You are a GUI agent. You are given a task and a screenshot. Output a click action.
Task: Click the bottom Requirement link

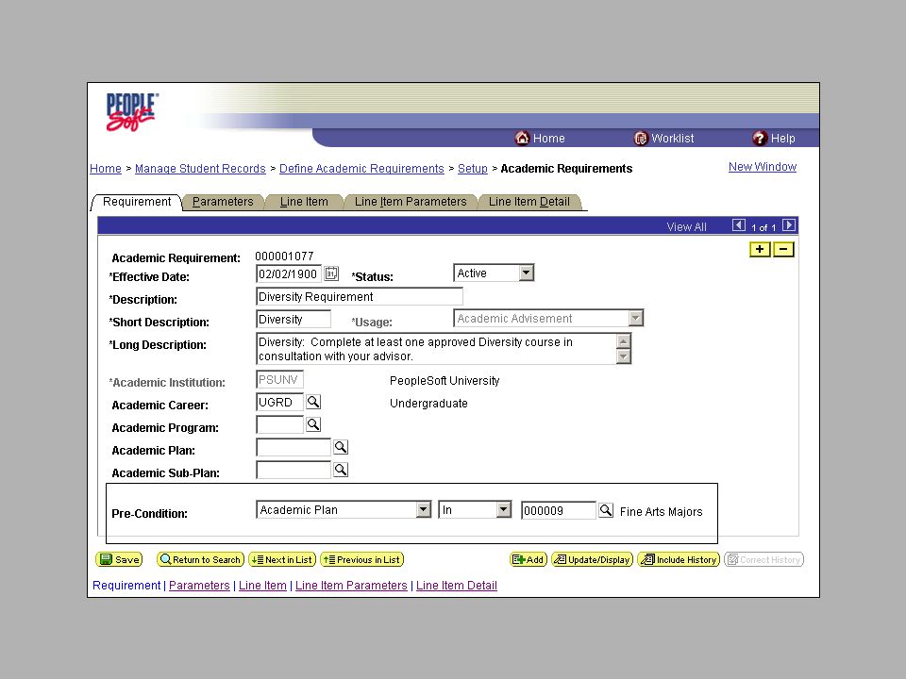point(126,586)
